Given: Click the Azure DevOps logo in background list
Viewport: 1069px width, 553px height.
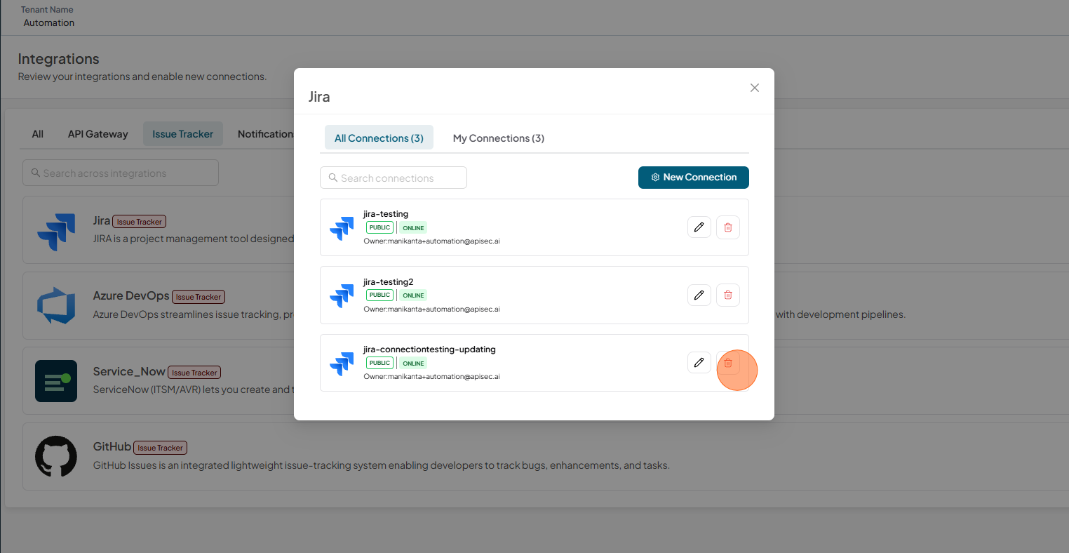Looking at the screenshot, I should pyautogui.click(x=56, y=306).
